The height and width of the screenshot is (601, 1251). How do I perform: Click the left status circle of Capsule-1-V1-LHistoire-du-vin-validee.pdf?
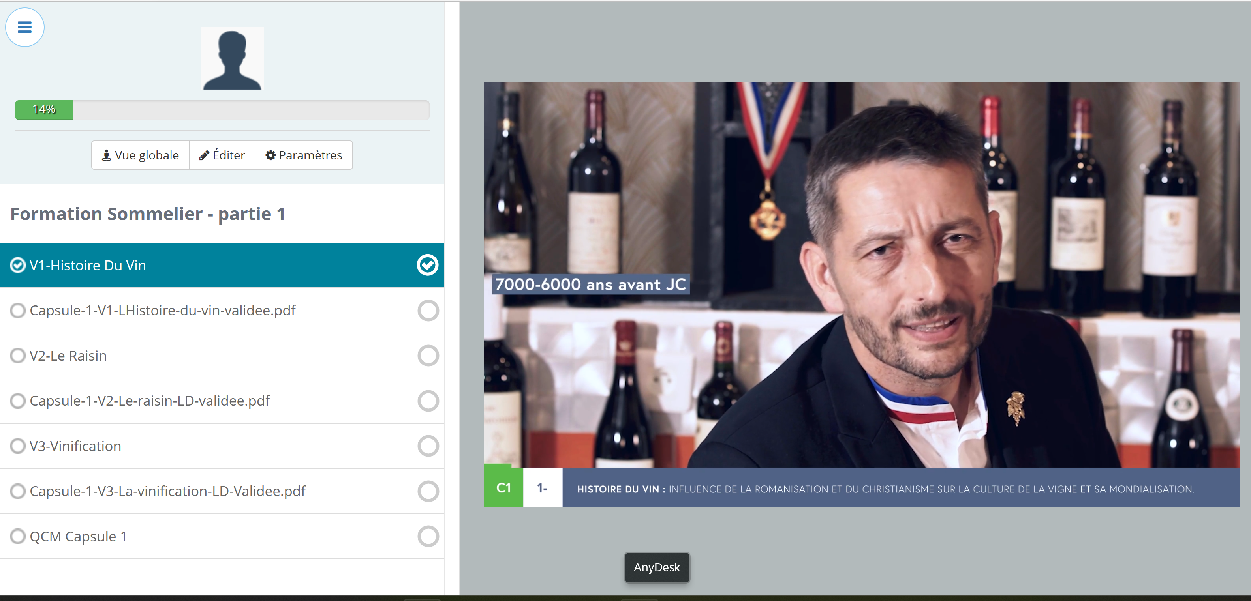[x=17, y=311]
